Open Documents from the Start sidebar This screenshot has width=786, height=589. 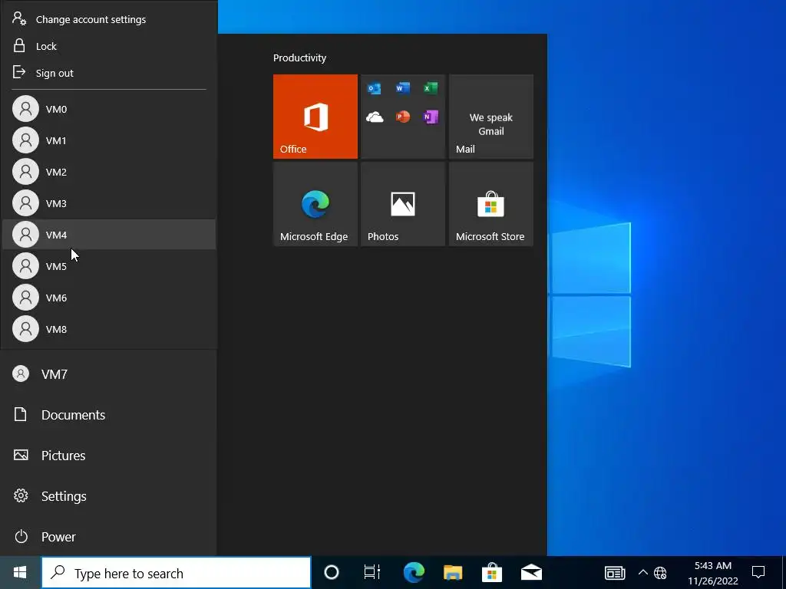coord(108,415)
